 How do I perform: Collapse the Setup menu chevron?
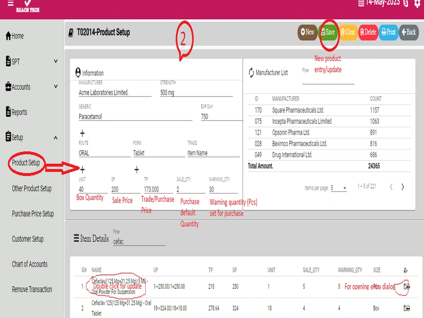click(56, 138)
